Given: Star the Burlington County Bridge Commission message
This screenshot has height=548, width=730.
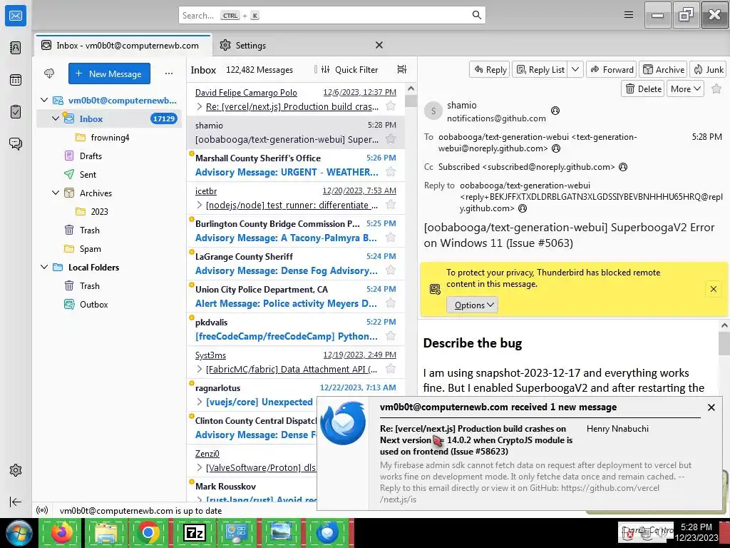Looking at the screenshot, I should pos(391,238).
